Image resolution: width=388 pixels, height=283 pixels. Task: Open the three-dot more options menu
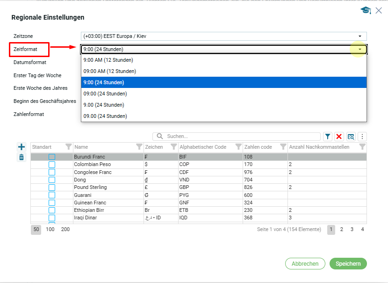(362, 136)
